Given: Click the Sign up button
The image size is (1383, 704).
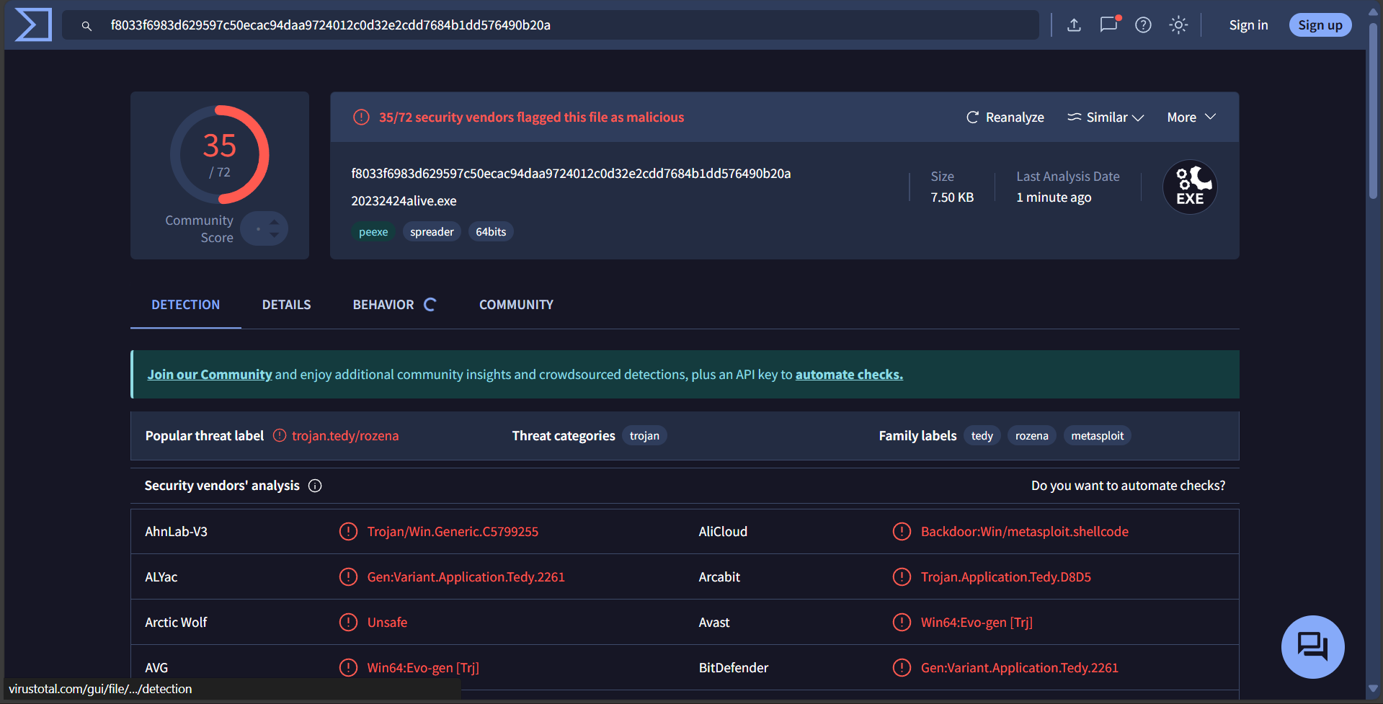Looking at the screenshot, I should (1320, 25).
